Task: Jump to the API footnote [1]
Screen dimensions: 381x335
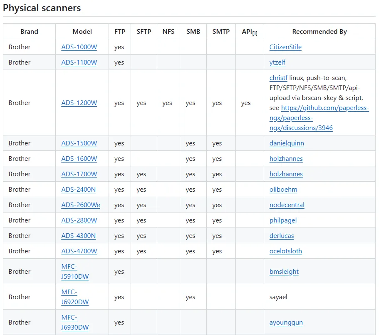Action: tap(255, 33)
